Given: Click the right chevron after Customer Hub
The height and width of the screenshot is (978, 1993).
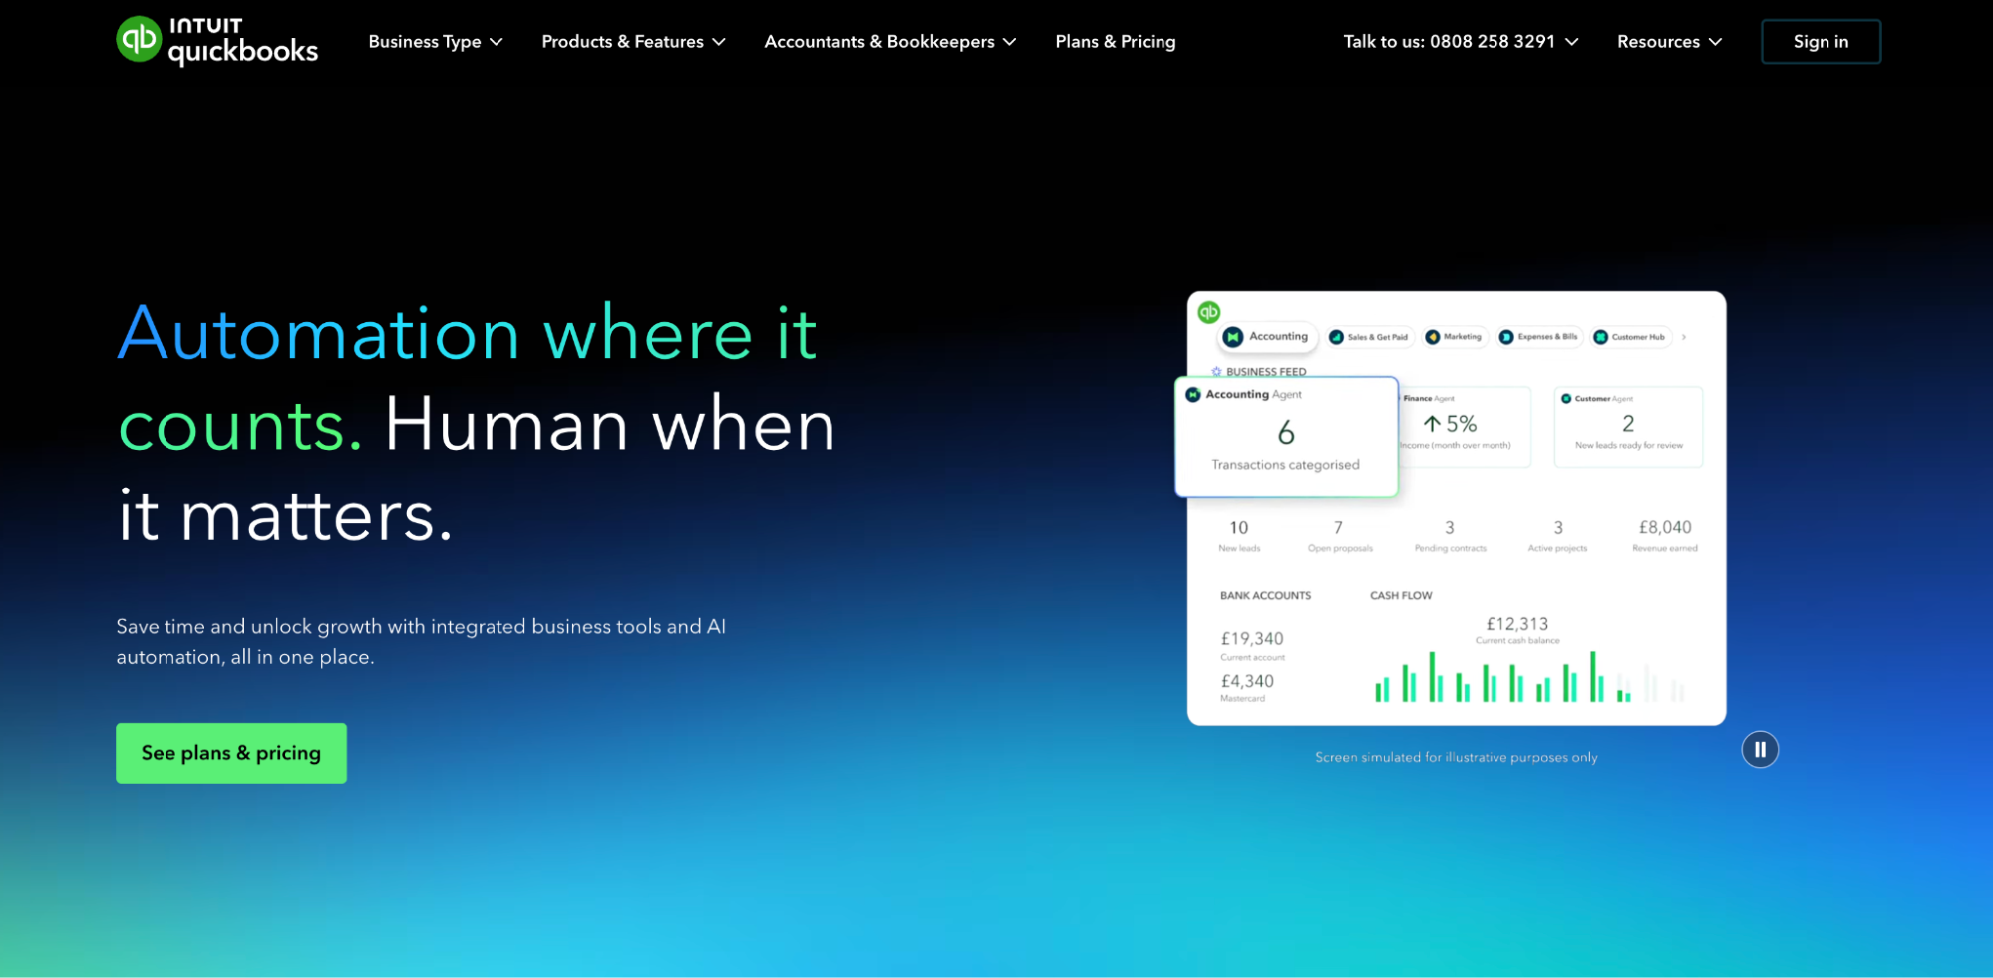Looking at the screenshot, I should click(x=1684, y=337).
